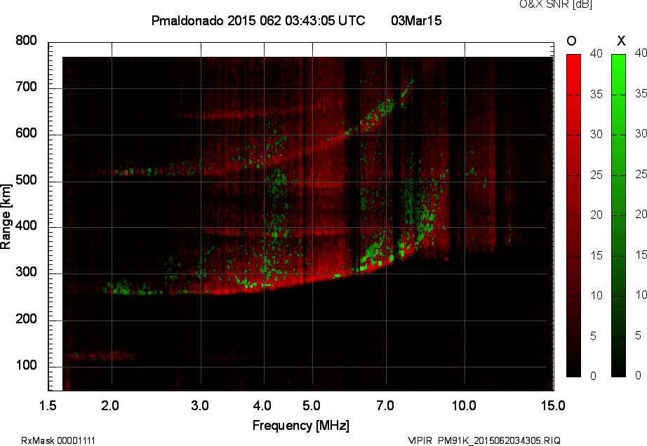This screenshot has width=647, height=446.
Task: Click the 'O&X SNR [dB]' label
Action: pos(555,4)
